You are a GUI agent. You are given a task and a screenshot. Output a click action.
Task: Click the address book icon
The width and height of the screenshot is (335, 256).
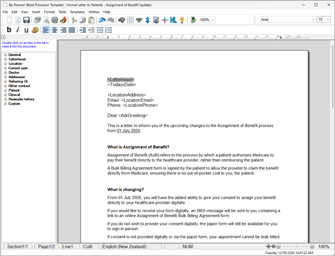pyautogui.click(x=156, y=20)
